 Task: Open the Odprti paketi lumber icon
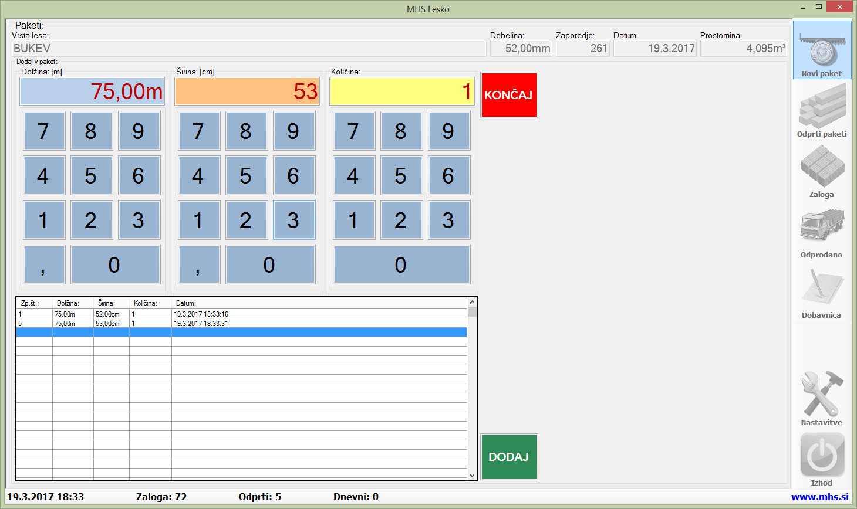[822, 107]
